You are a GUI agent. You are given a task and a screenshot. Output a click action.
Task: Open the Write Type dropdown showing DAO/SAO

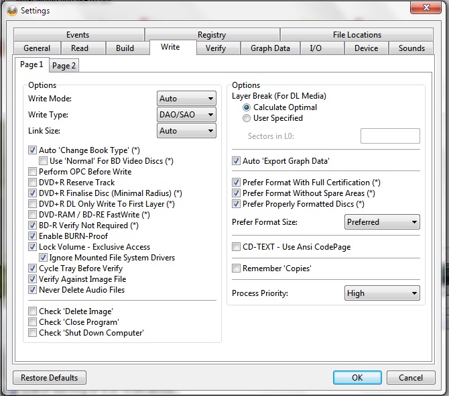186,115
